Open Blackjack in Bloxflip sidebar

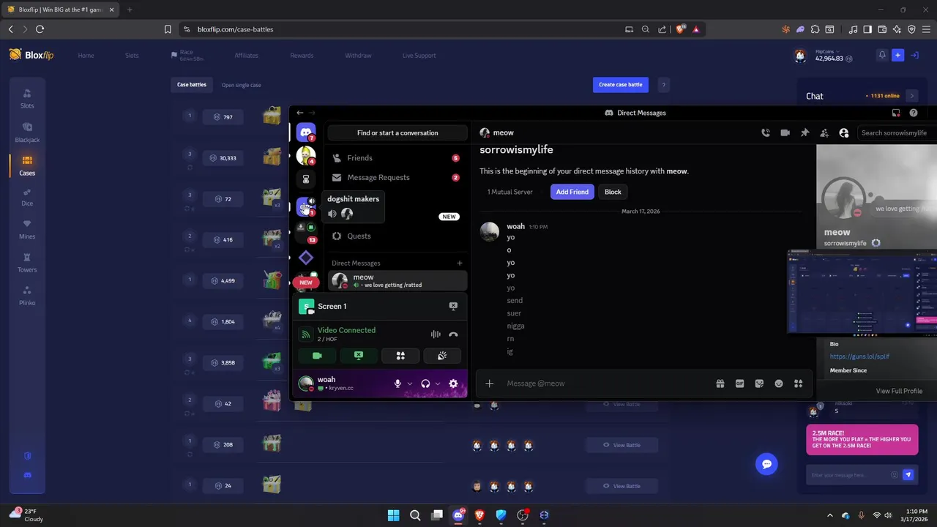27,132
